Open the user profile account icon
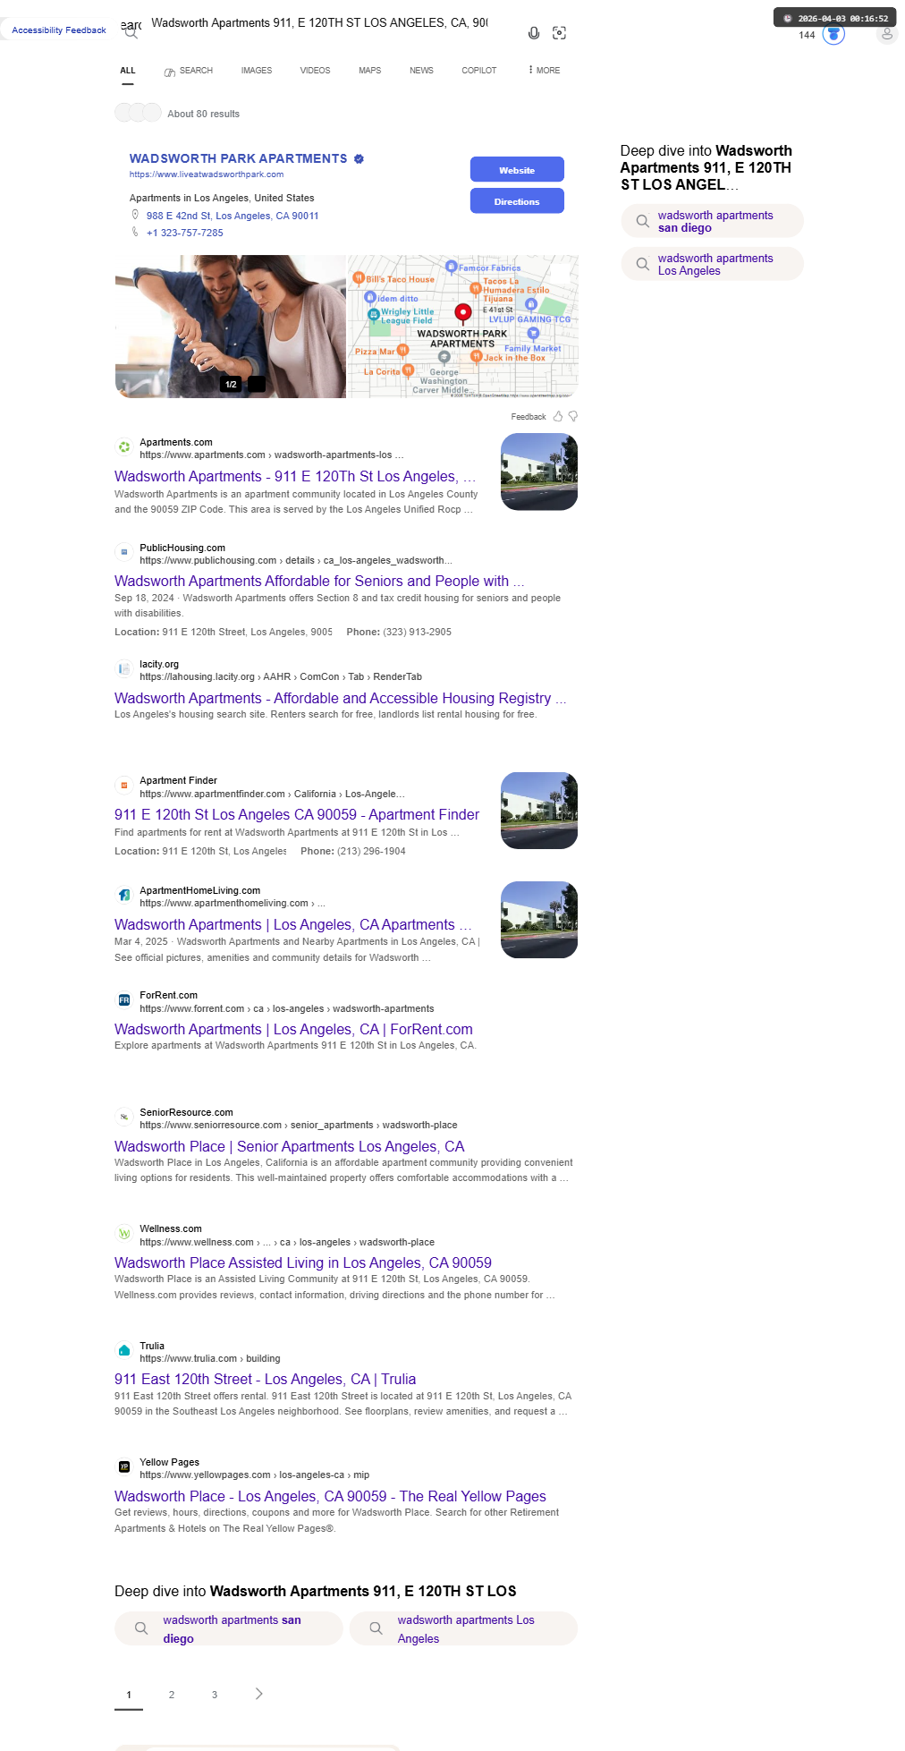The height and width of the screenshot is (1751, 905). point(887,34)
